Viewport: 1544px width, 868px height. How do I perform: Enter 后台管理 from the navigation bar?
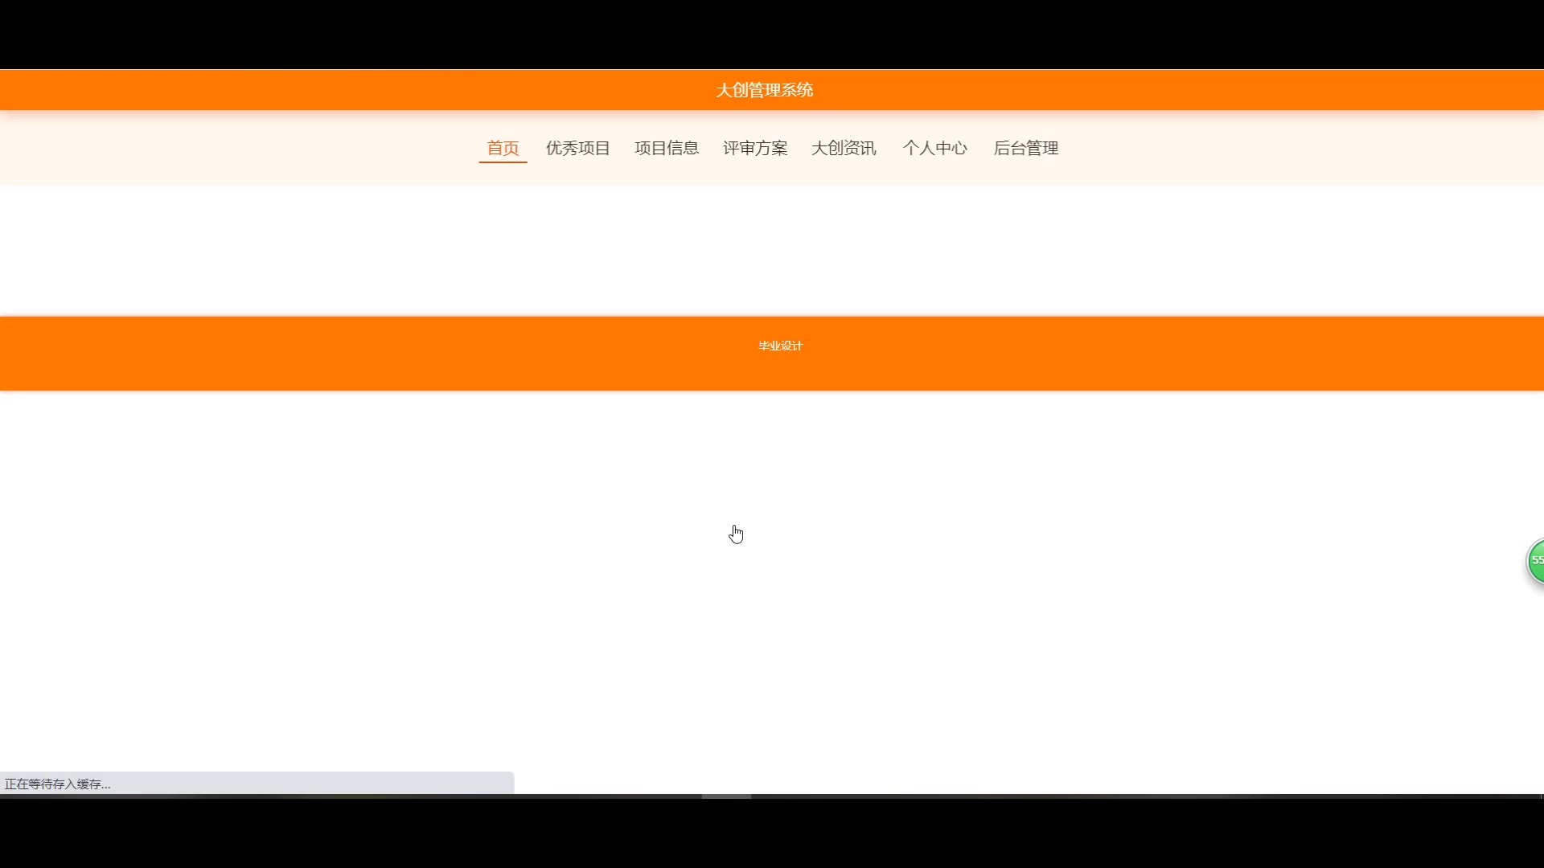(x=1025, y=148)
